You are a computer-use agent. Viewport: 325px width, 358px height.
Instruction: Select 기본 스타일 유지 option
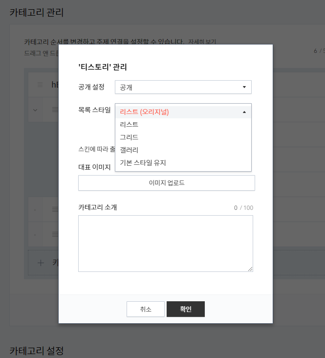point(183,163)
